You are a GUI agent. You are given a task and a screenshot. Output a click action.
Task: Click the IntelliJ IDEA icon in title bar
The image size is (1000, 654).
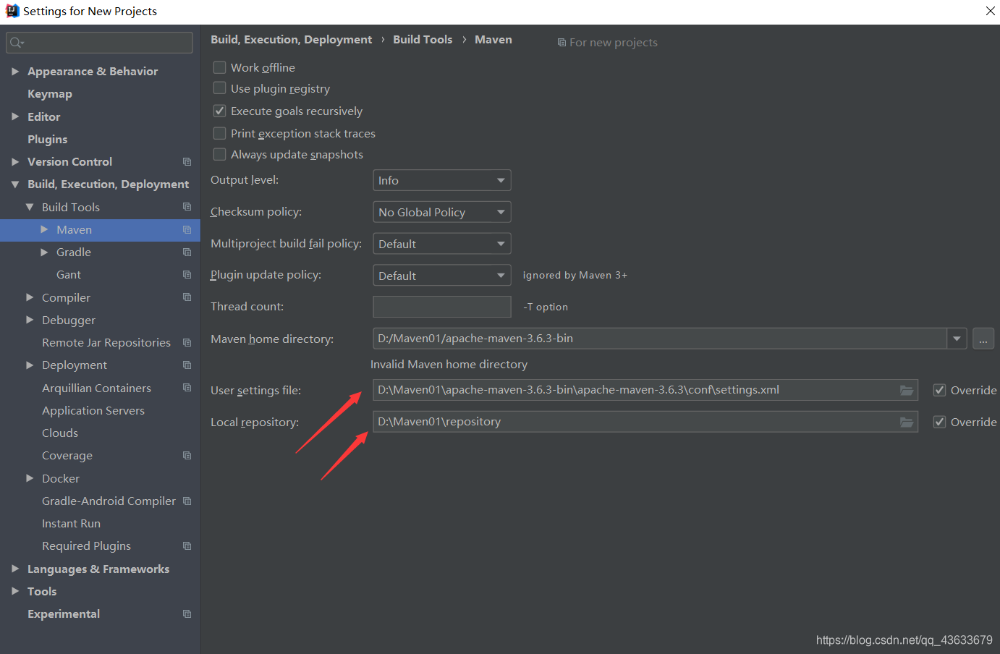pyautogui.click(x=12, y=11)
